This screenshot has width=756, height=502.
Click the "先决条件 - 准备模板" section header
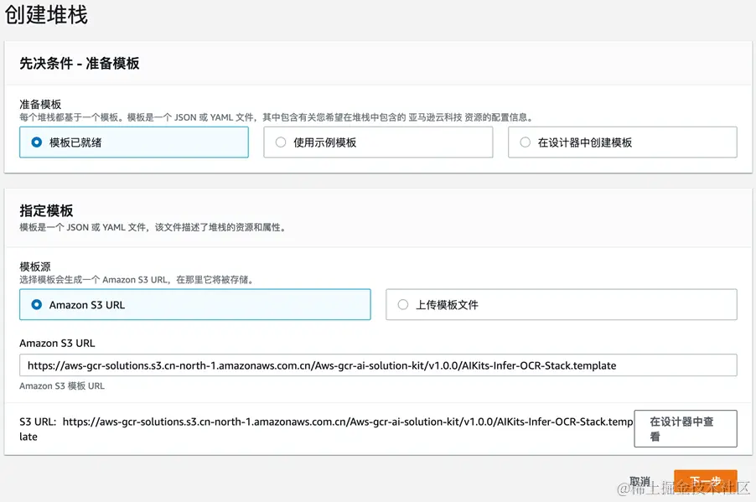click(x=80, y=63)
